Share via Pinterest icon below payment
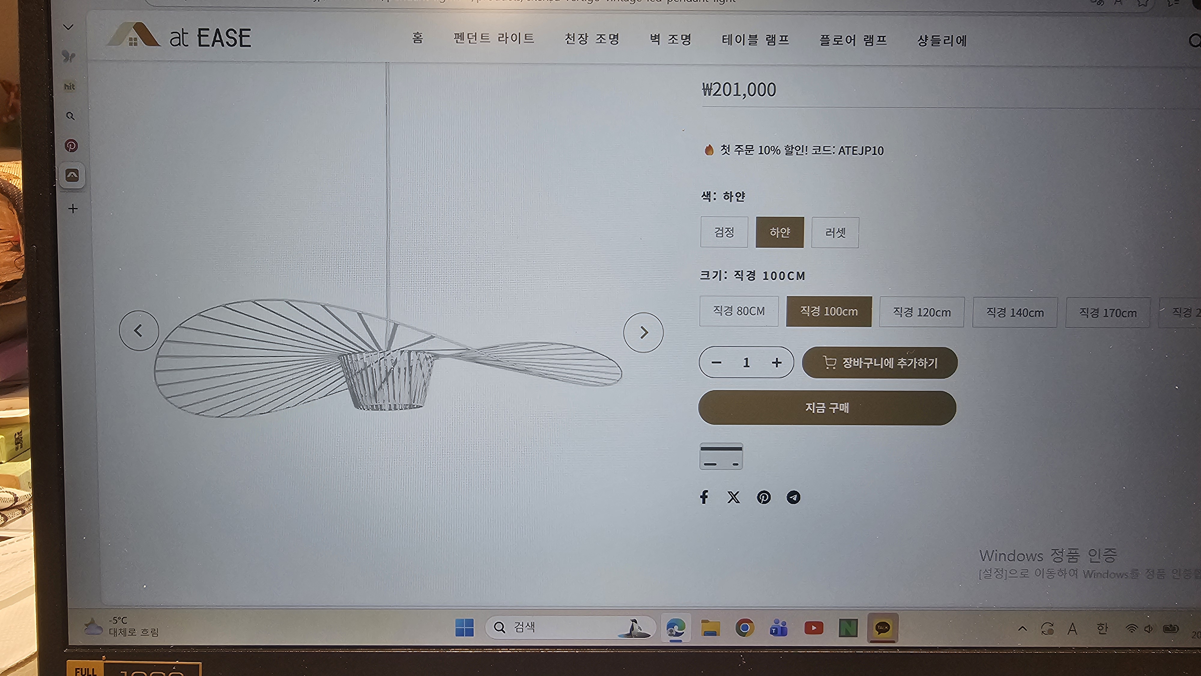The image size is (1201, 676). [x=763, y=497]
